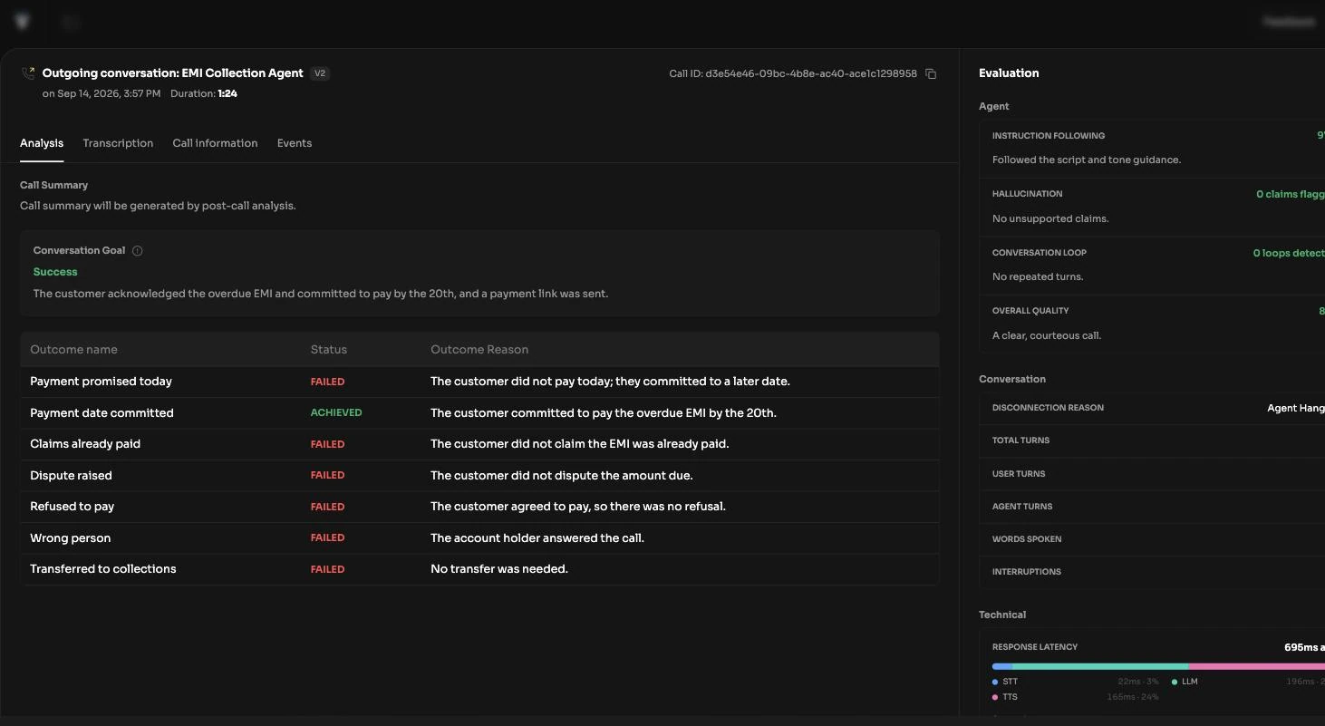Click the Hallucination evaluation label
Viewport: 1325px width, 726px height.
(1027, 194)
